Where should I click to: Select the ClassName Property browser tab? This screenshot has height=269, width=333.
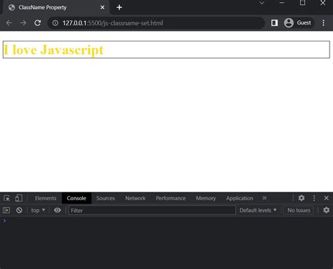pos(56,8)
